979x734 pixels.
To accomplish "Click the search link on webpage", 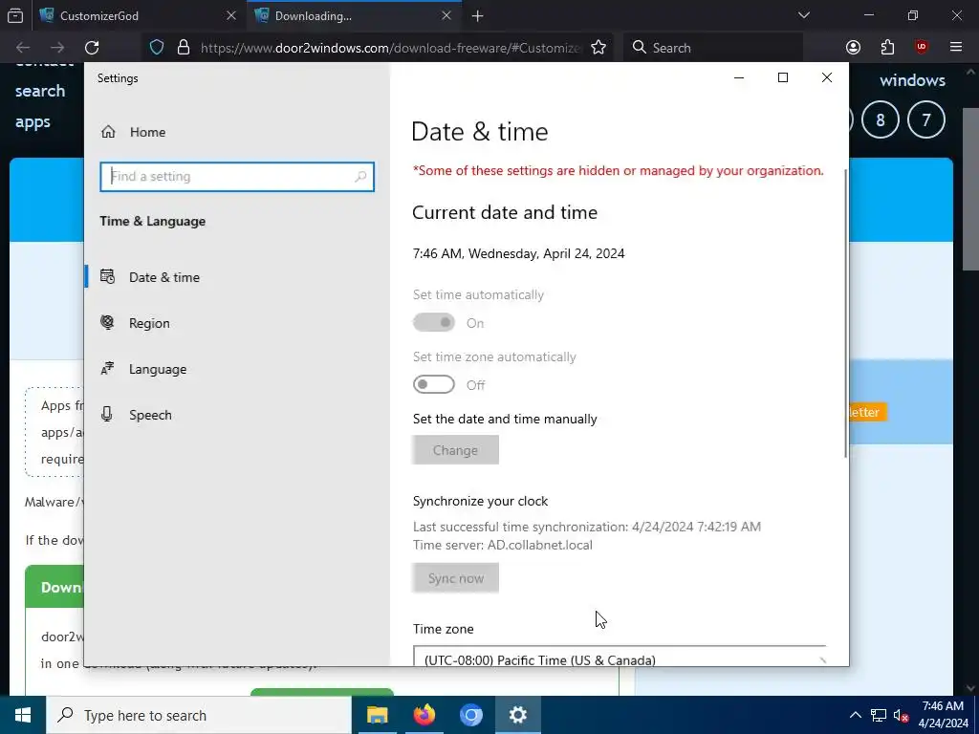I will [x=40, y=91].
